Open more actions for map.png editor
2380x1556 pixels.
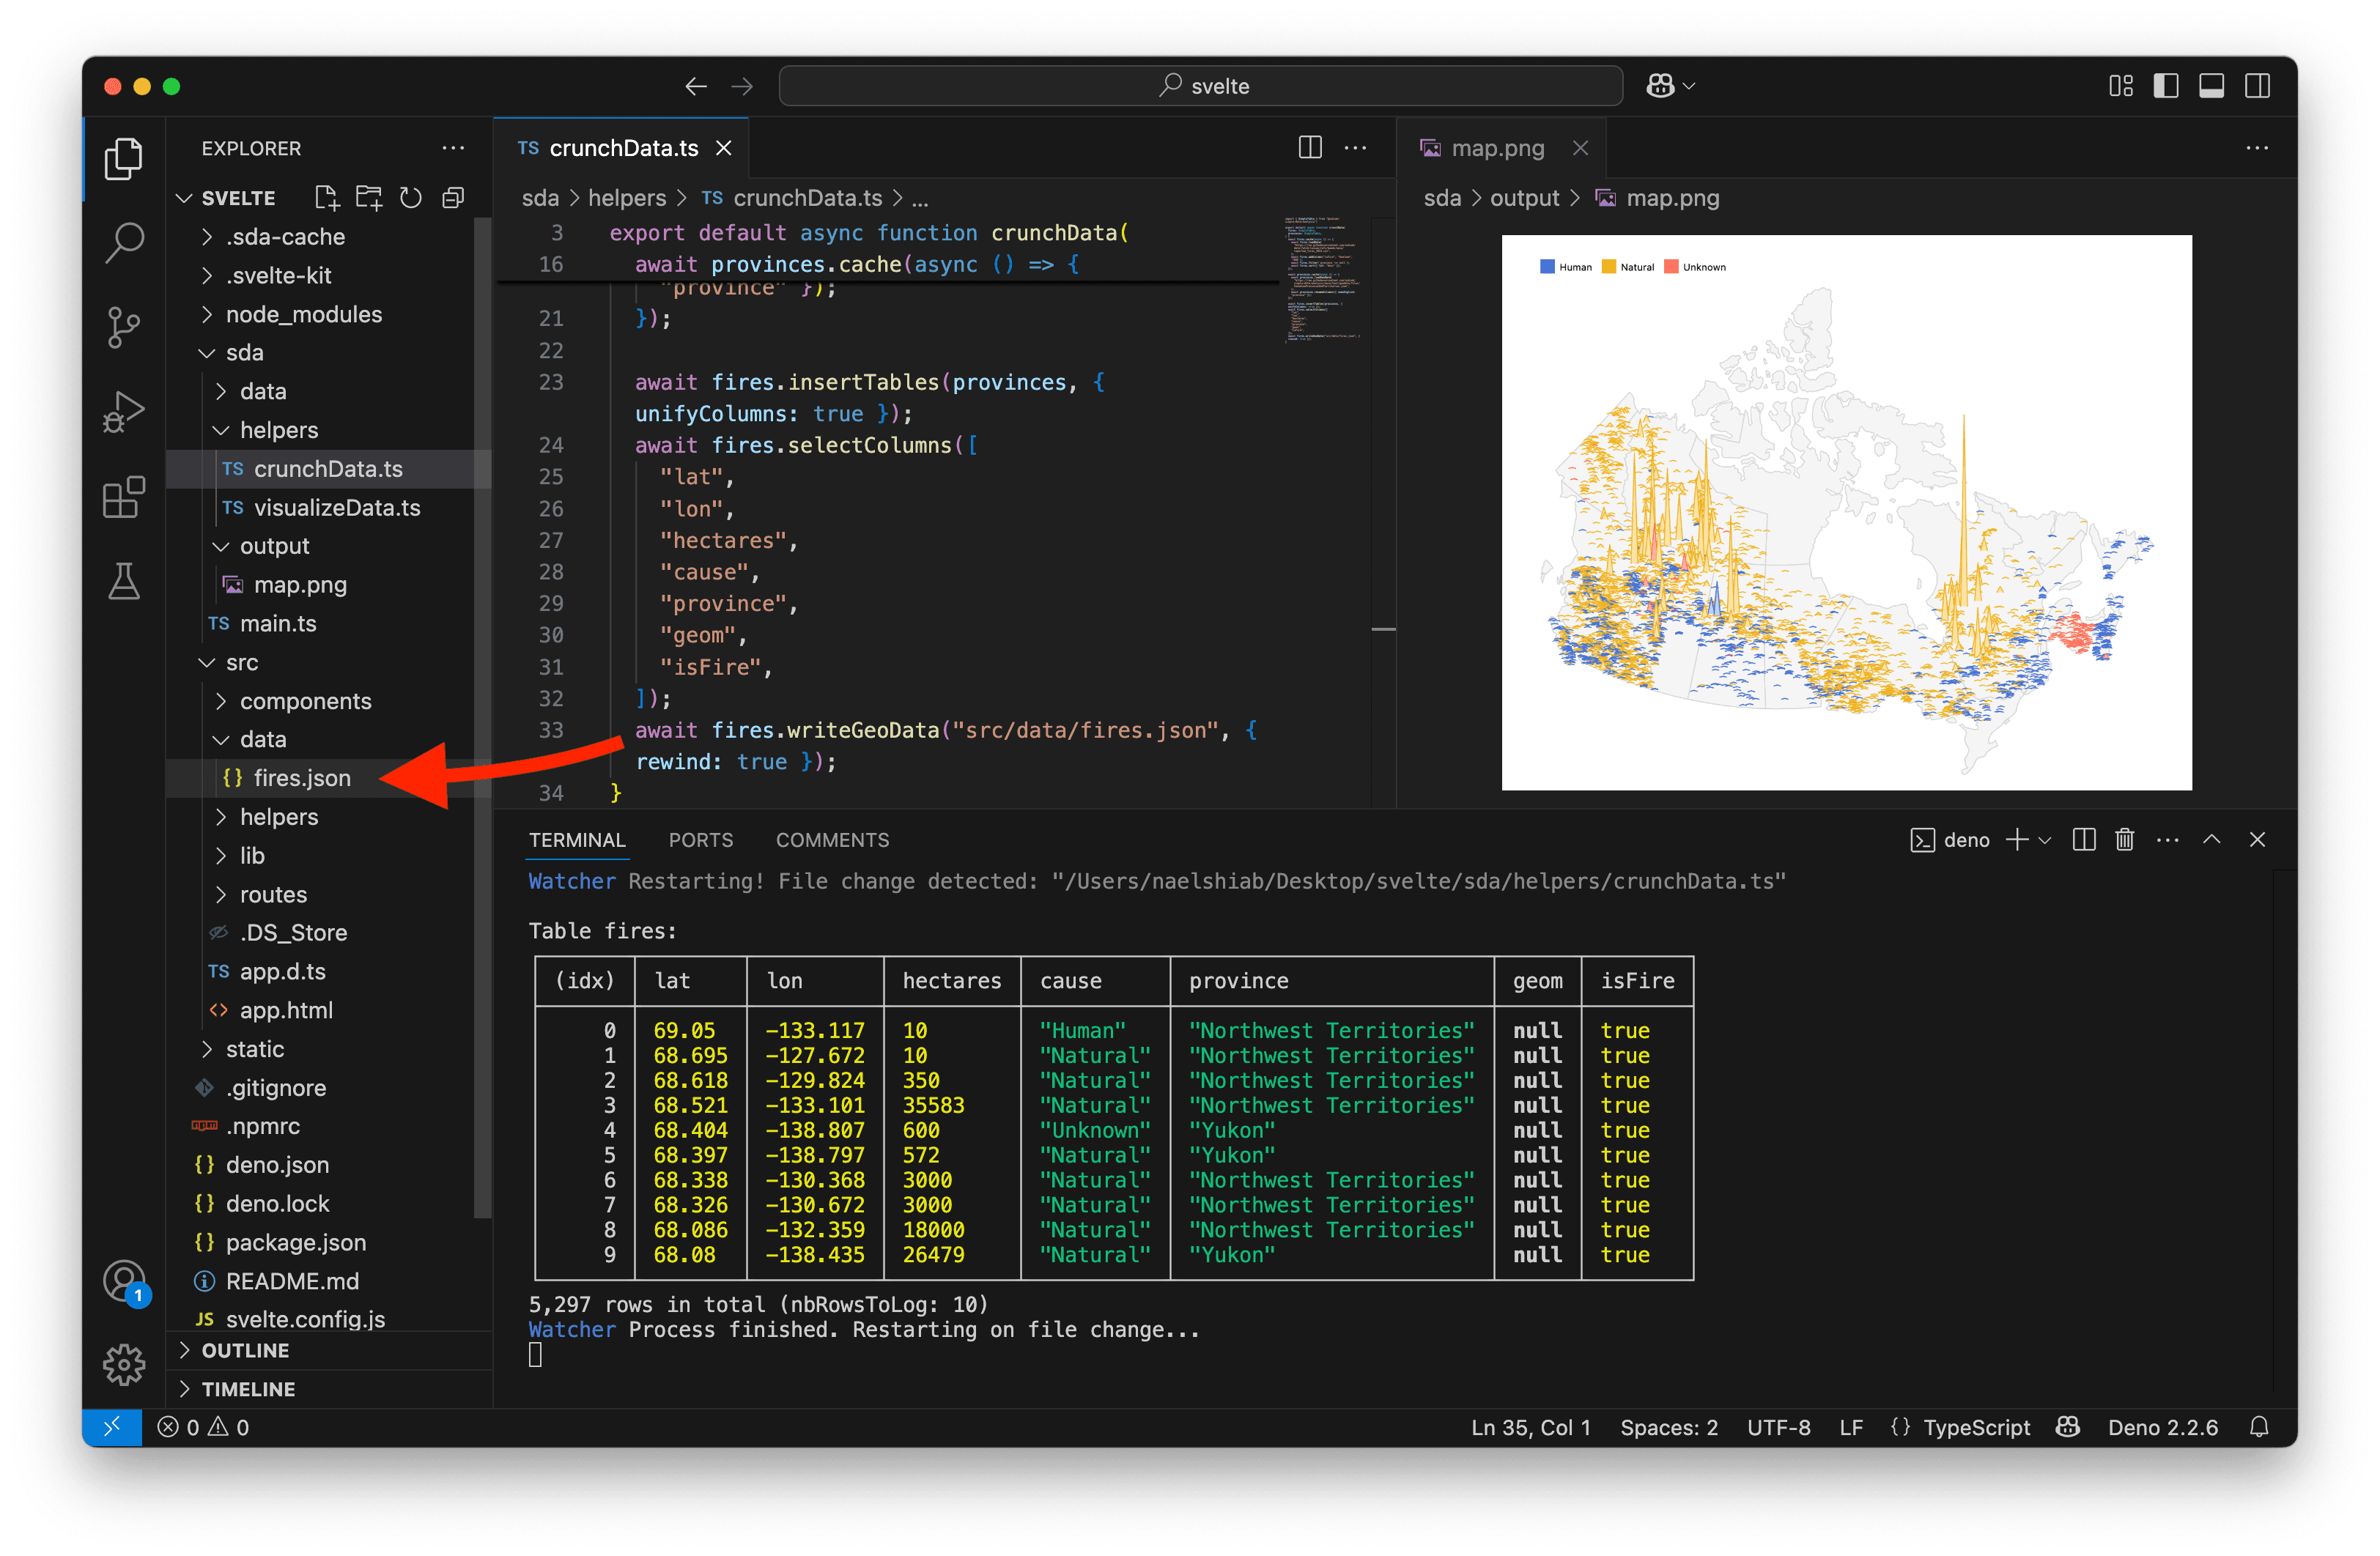click(2257, 148)
